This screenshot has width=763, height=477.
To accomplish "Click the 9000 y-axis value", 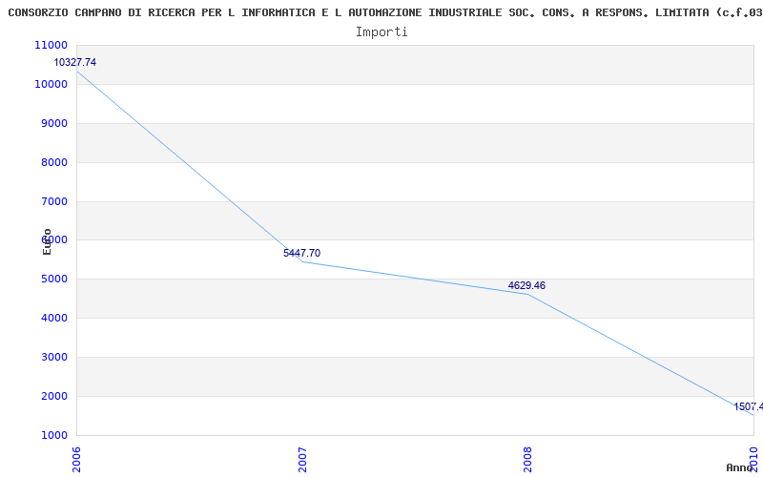I will pyautogui.click(x=52, y=123).
